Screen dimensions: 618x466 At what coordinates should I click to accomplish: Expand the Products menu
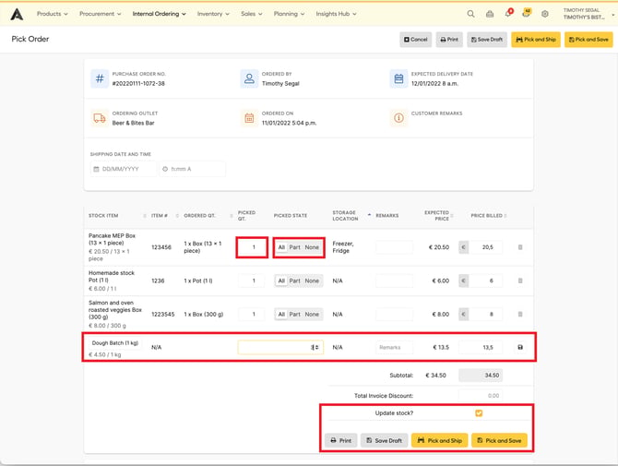[53, 14]
